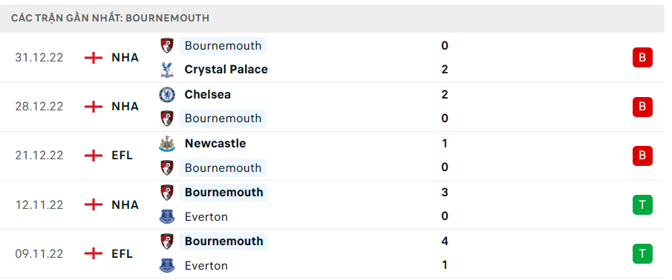Click the EFL competition label on the 09.11.22 row
Image resolution: width=672 pixels, height=280 pixels.
122,254
